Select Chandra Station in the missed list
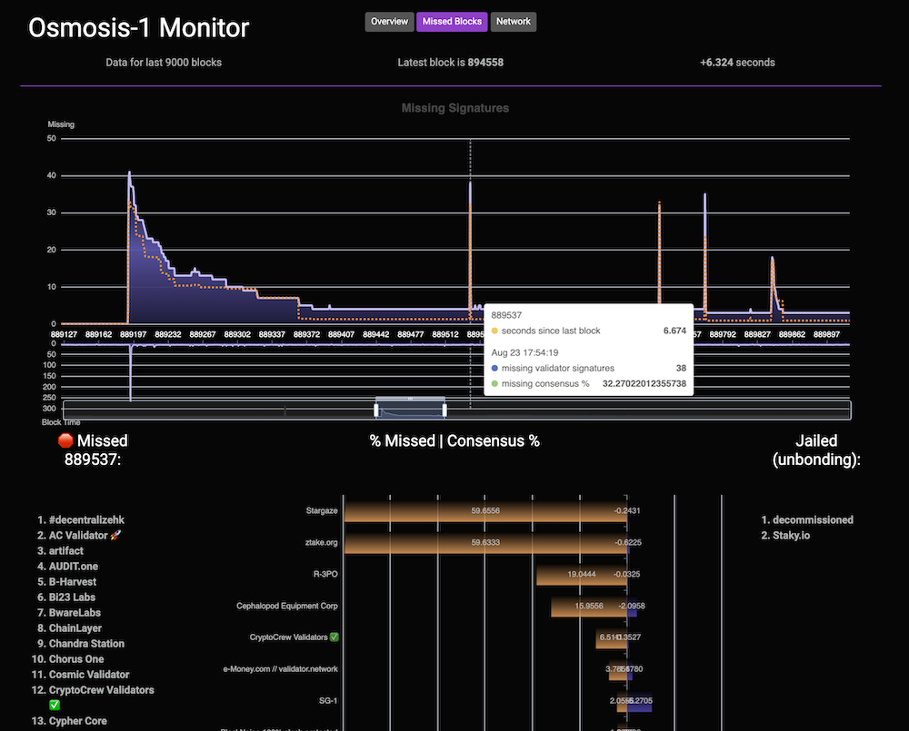This screenshot has width=909, height=731. click(87, 644)
